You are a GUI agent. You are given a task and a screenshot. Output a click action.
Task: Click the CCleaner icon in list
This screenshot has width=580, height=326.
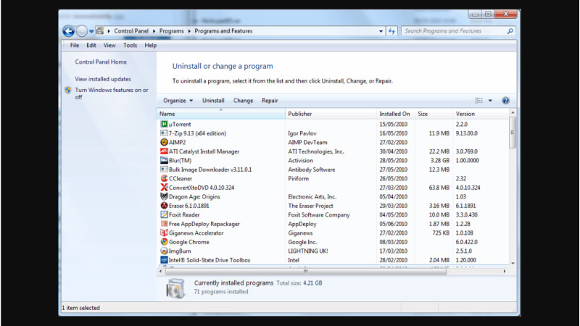point(164,178)
